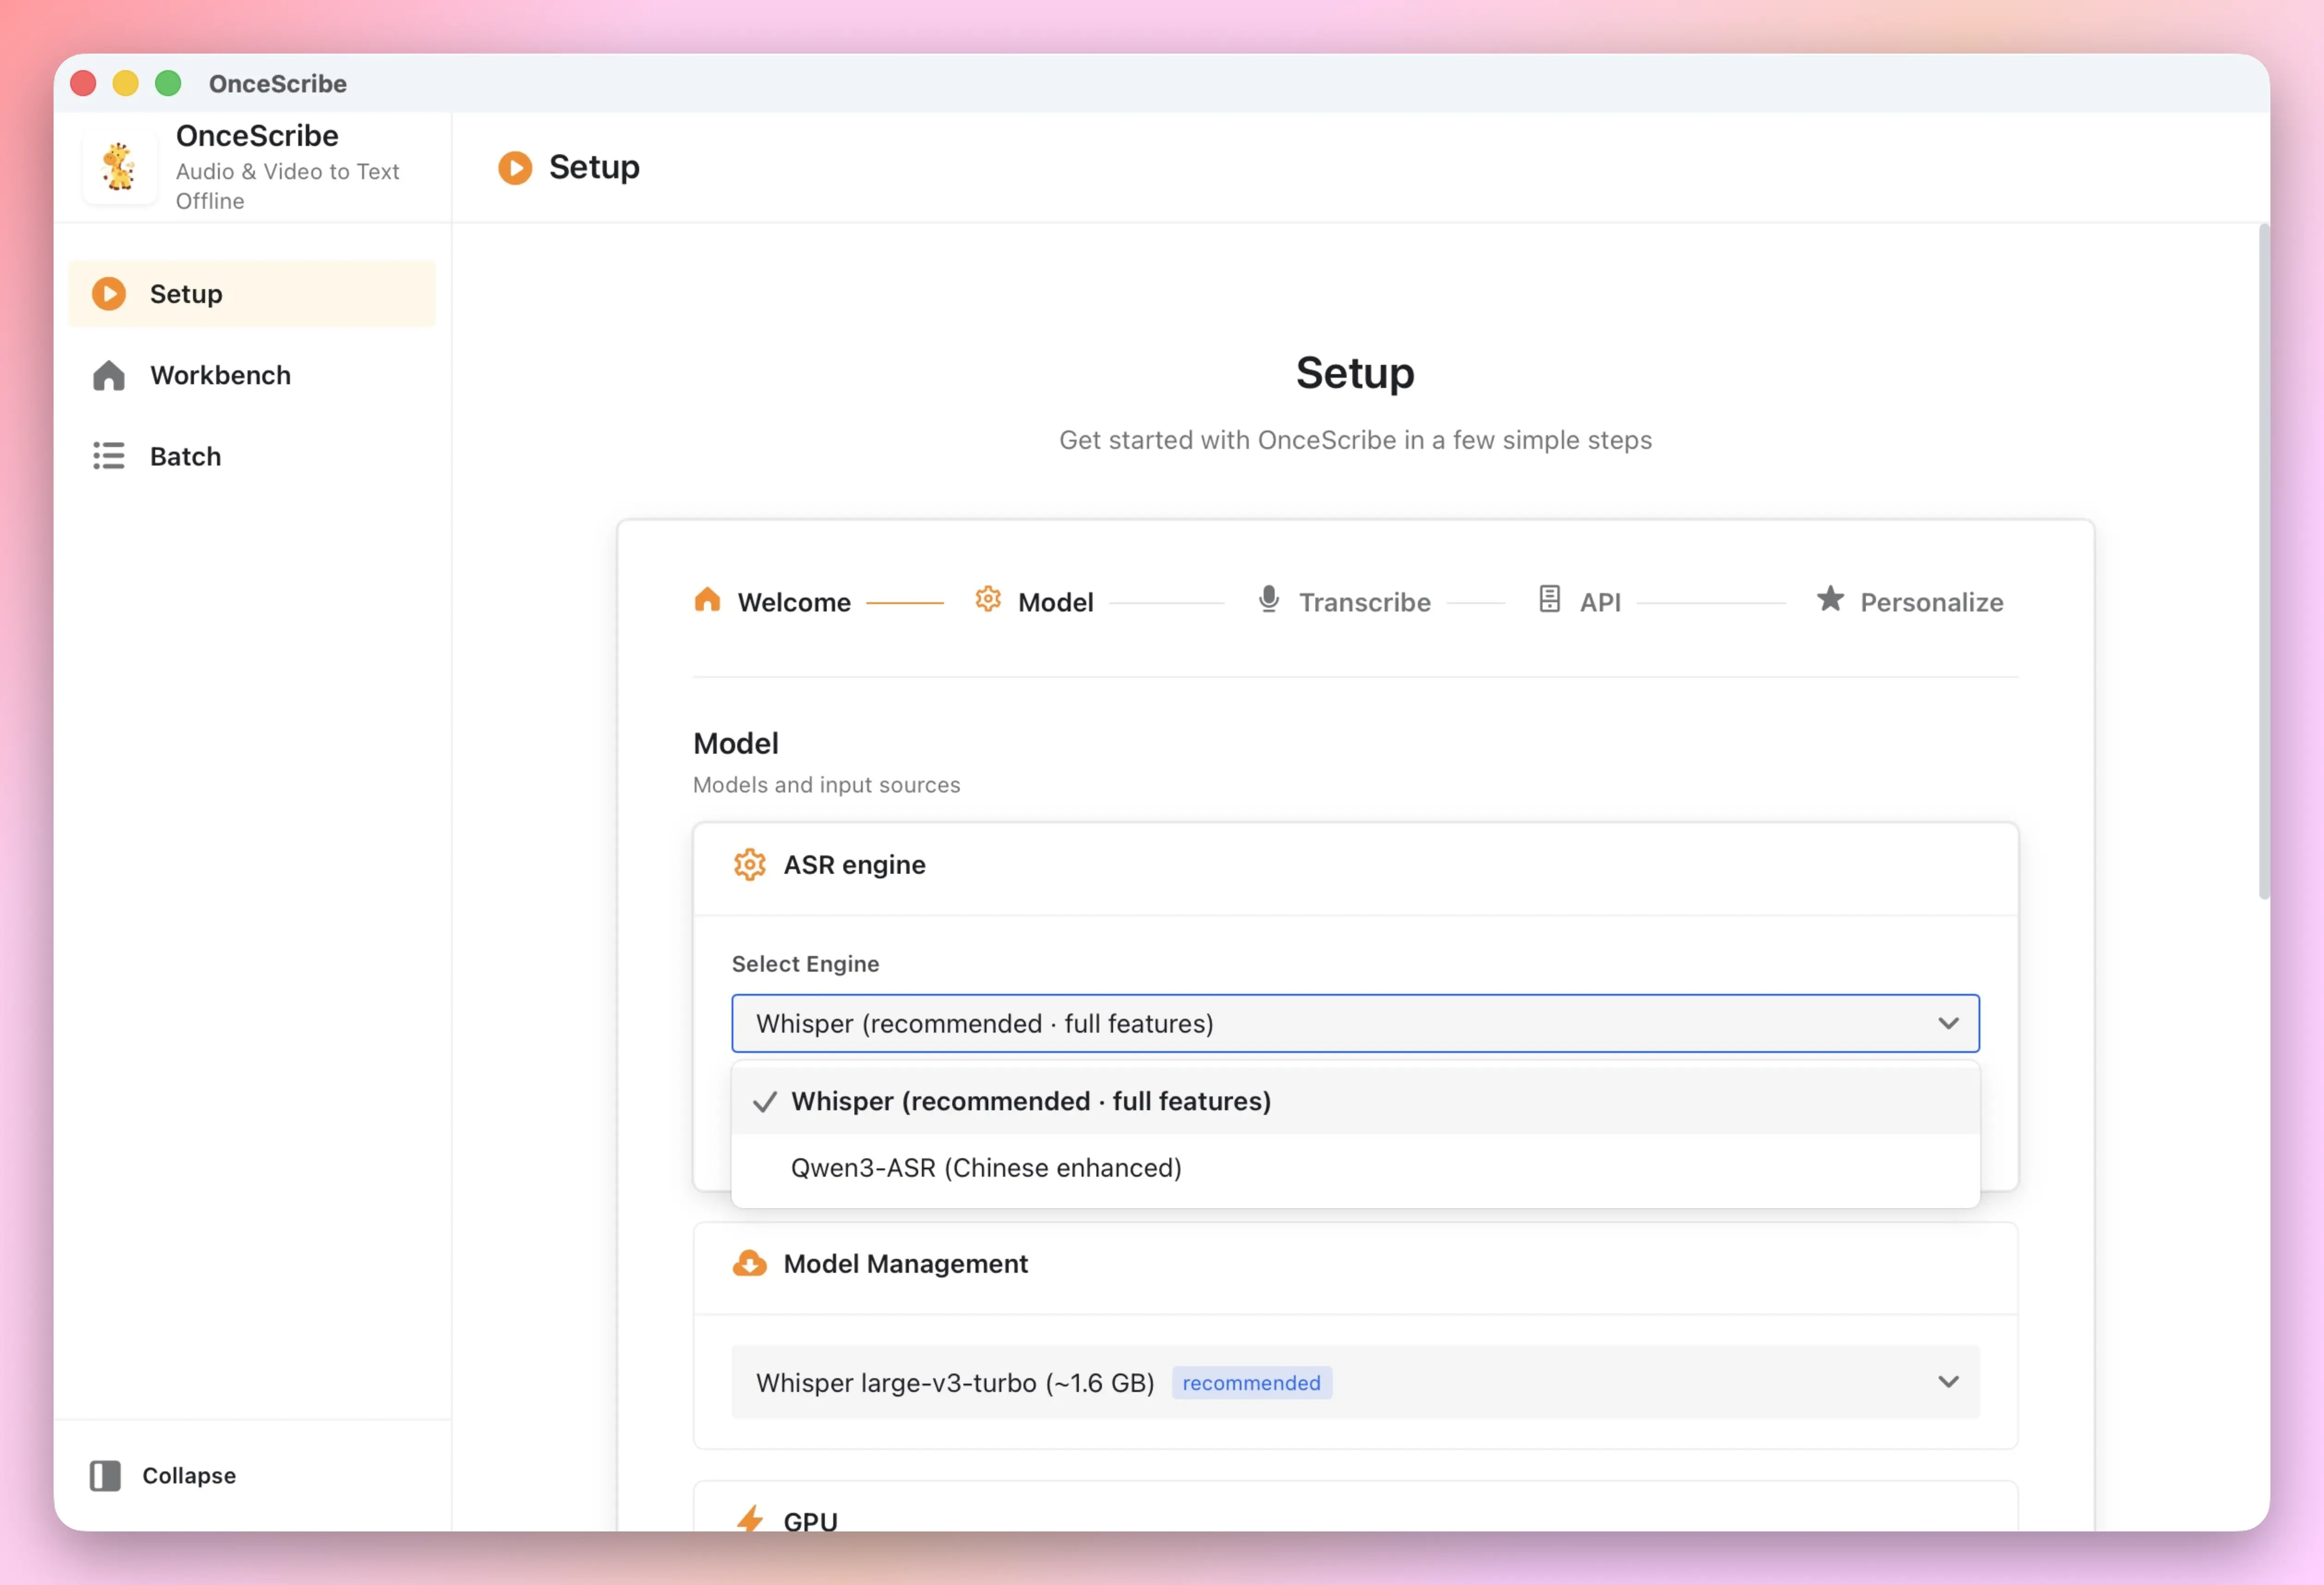The image size is (2324, 1585).
Task: Choose Qwen3-ASR (Chinese enhanced) option
Action: (1355, 1168)
